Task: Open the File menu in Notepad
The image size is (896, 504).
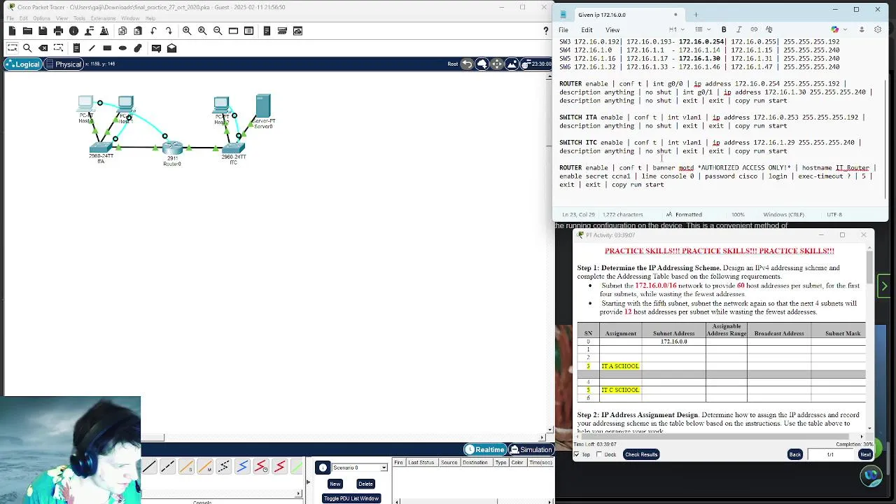Action: (563, 30)
